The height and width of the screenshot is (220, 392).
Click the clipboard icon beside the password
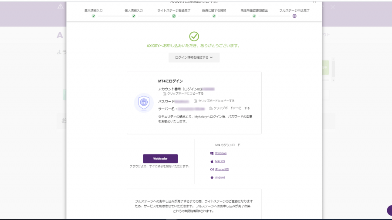coord(196,101)
